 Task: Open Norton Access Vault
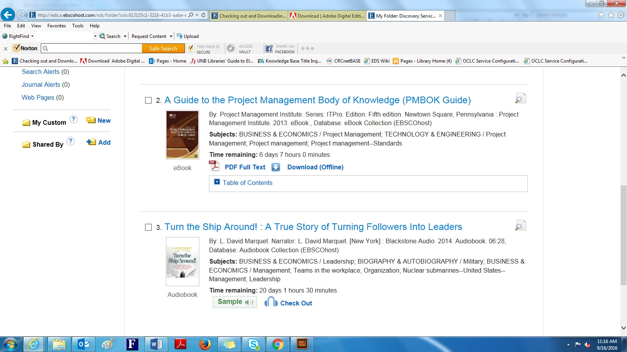pos(240,48)
